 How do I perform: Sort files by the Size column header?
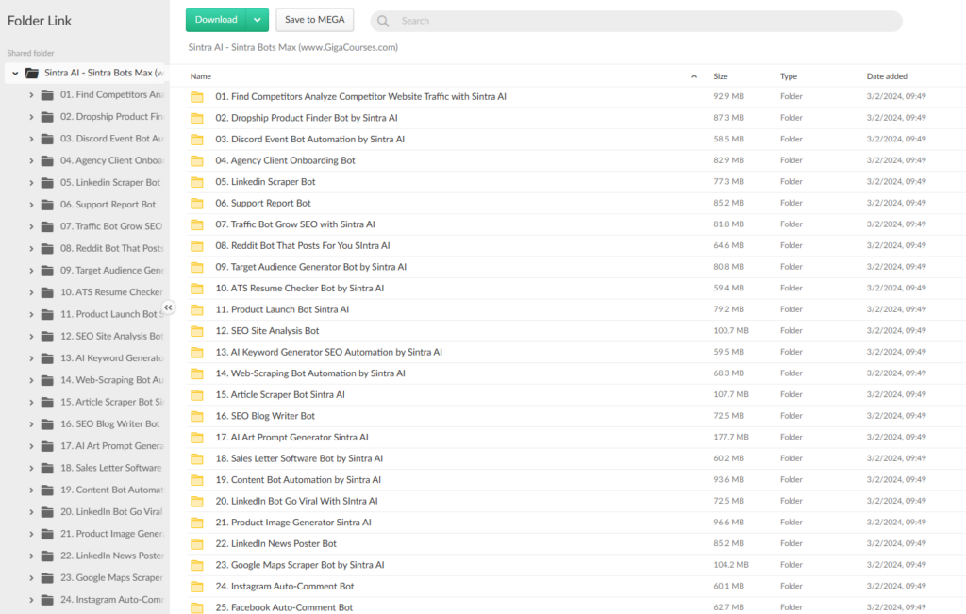click(721, 76)
